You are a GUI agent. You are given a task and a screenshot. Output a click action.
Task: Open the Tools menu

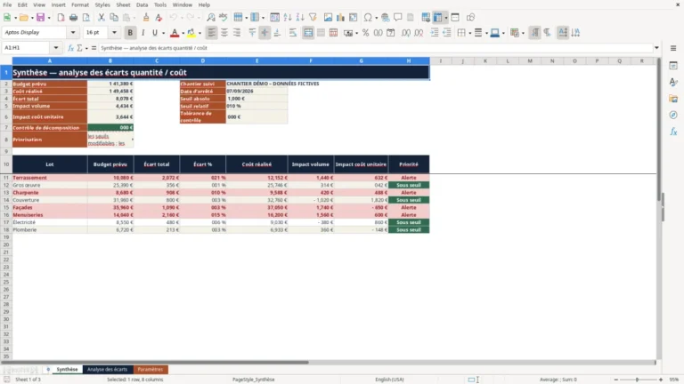(160, 4)
